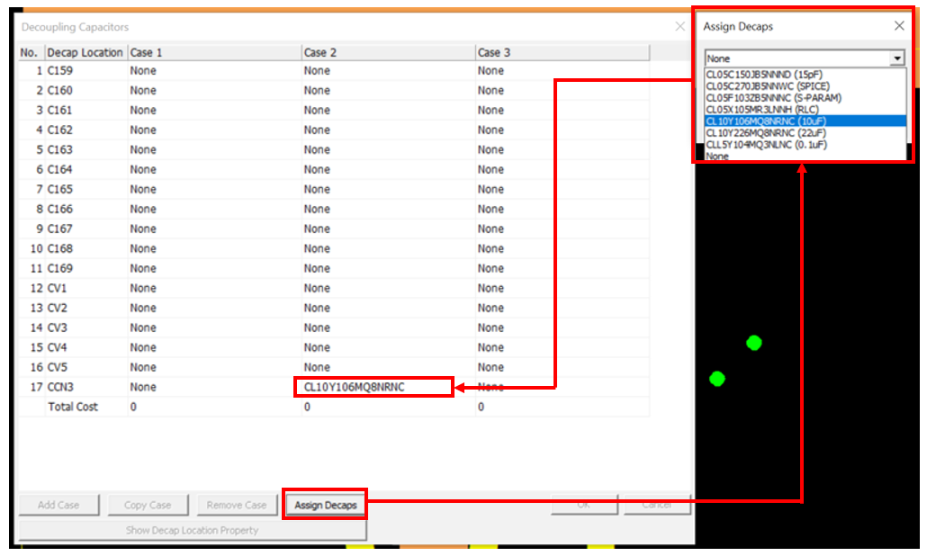Select CL05C270JB5NNWC (SPICE) option

tap(766, 86)
